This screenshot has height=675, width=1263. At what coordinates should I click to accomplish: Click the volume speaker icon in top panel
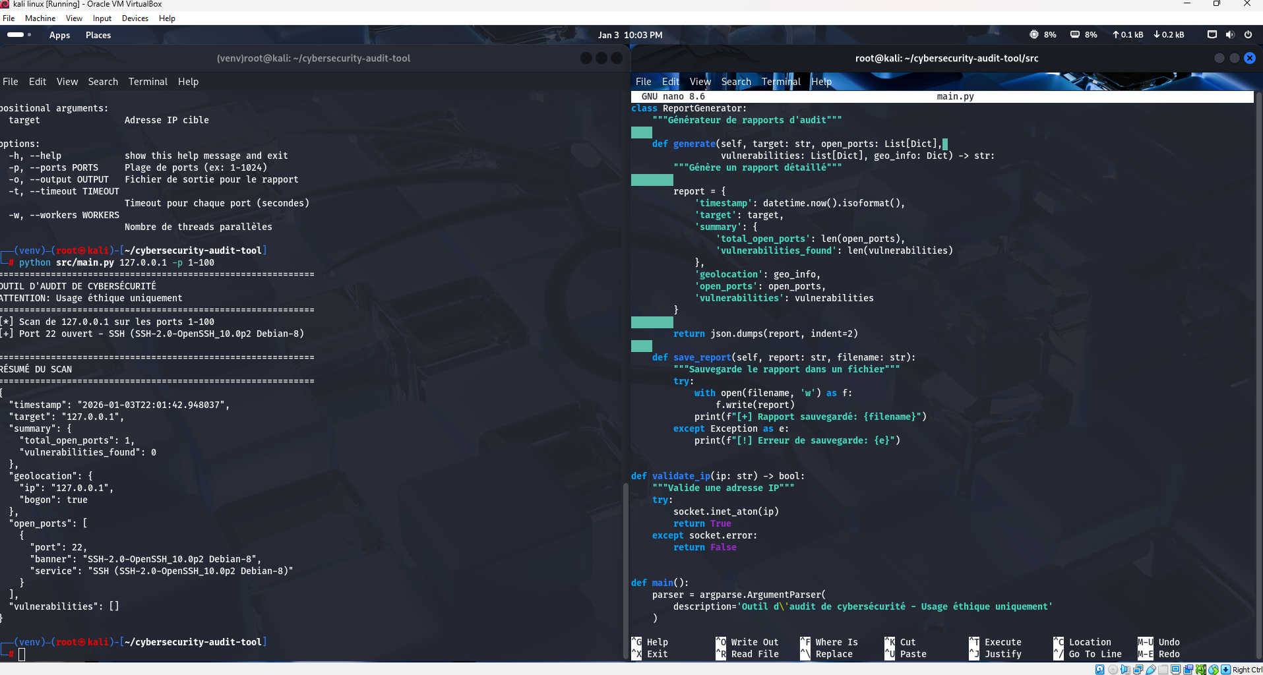(x=1229, y=35)
